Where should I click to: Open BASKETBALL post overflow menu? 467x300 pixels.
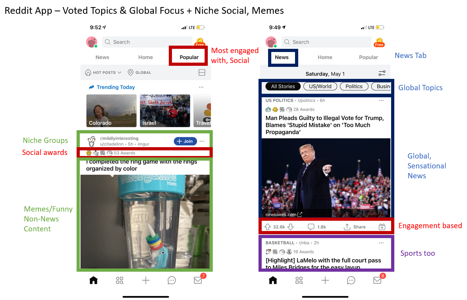(381, 243)
